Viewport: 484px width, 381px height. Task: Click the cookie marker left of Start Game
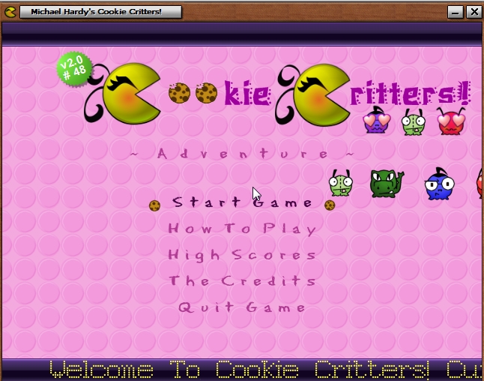[x=154, y=205]
